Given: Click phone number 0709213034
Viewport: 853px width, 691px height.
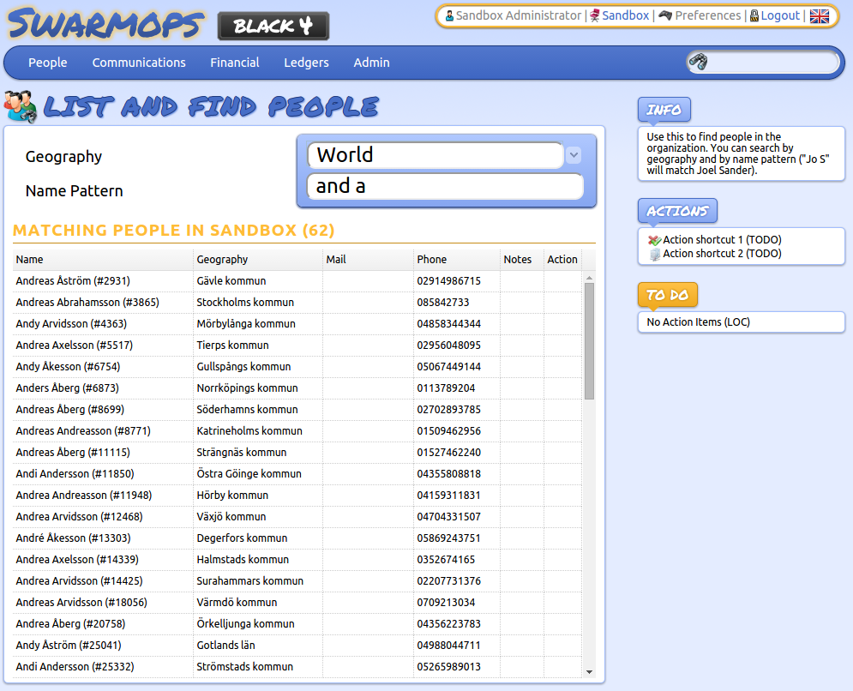Looking at the screenshot, I should (446, 603).
